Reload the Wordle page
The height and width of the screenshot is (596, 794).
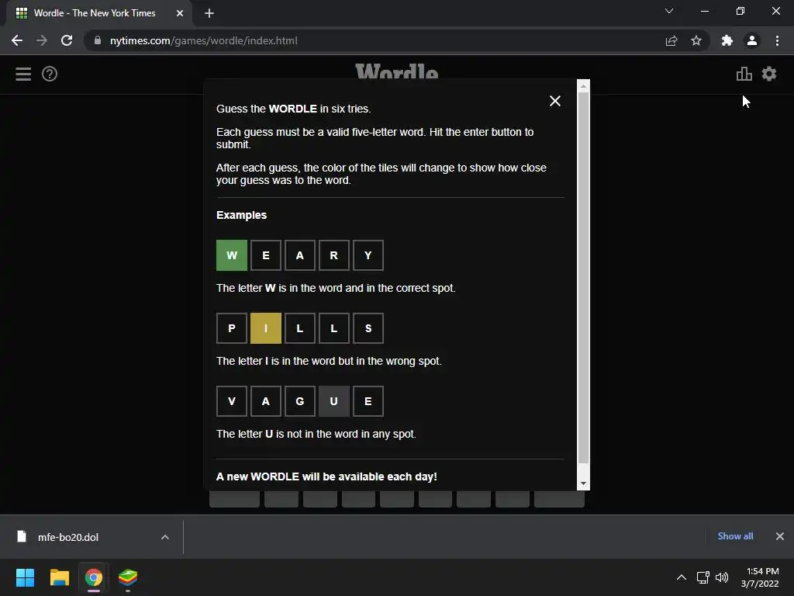67,40
